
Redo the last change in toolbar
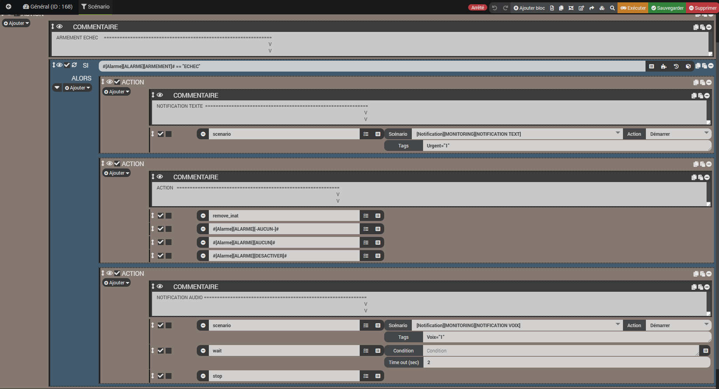[506, 8]
